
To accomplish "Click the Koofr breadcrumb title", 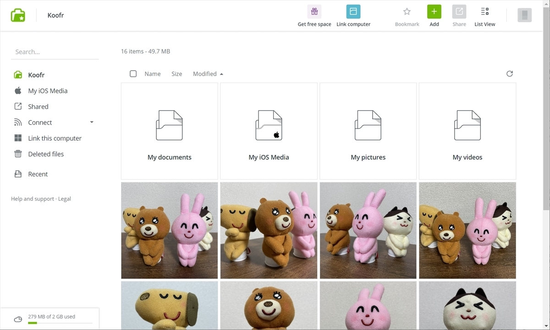I will point(55,15).
